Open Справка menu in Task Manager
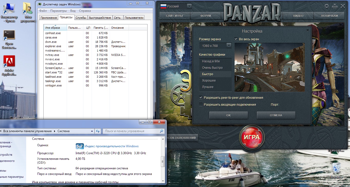Screen dimensions: 350x187 (x=85, y=11)
